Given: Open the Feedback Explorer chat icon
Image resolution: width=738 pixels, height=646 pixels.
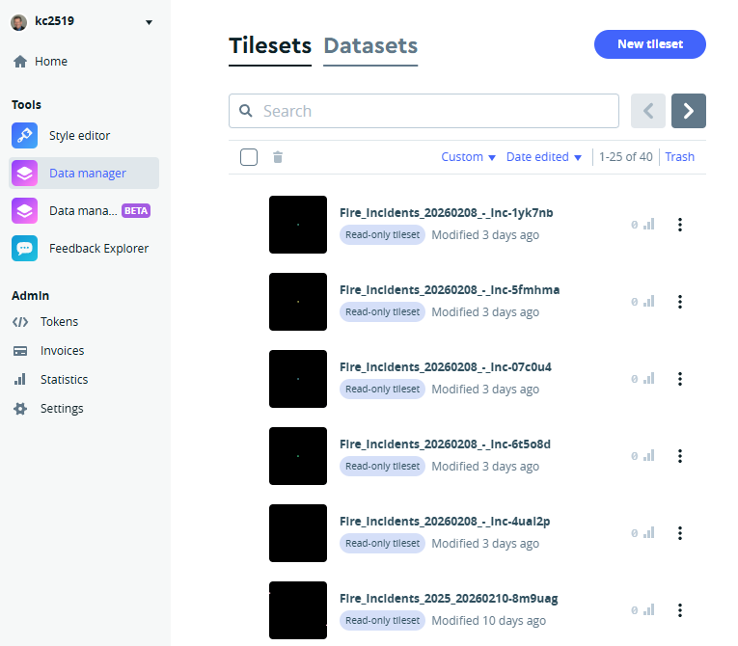Looking at the screenshot, I should point(25,249).
